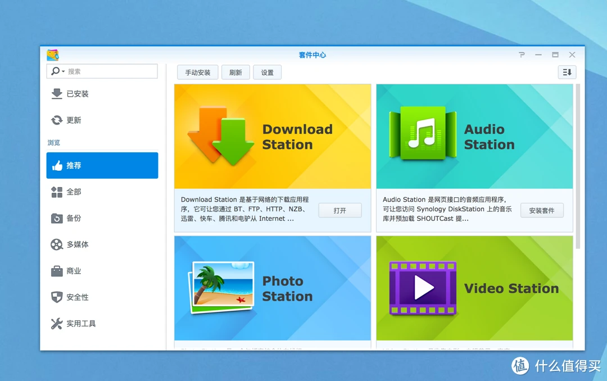Click the Download Station arrows icon
The image size is (607, 381).
[x=221, y=135]
